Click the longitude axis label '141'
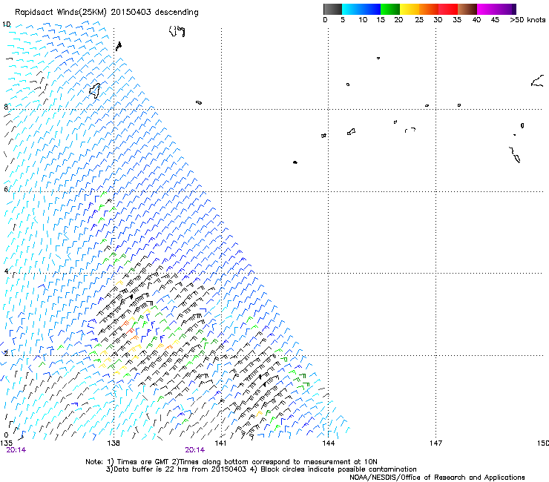This screenshot has width=549, height=482. point(220,443)
